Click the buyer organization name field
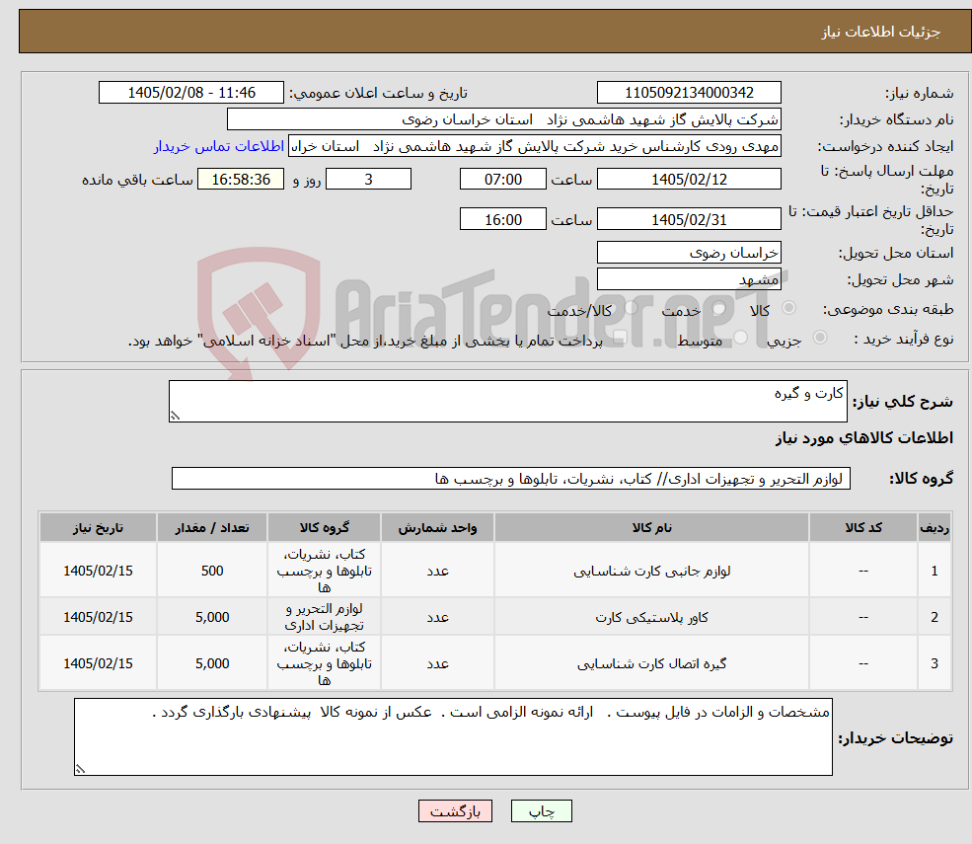The width and height of the screenshot is (972, 844). [x=504, y=119]
